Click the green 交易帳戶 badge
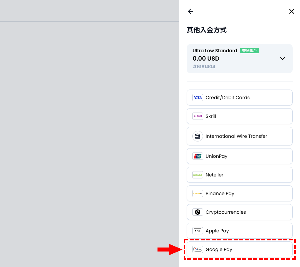This screenshot has width=300, height=267. pyautogui.click(x=249, y=51)
